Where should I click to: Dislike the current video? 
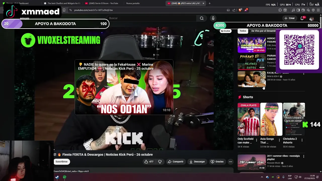160,162
